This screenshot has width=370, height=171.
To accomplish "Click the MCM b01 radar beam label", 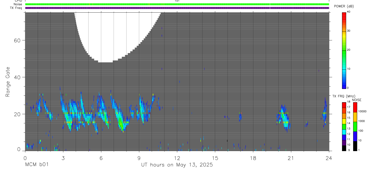I will click(x=37, y=165).
